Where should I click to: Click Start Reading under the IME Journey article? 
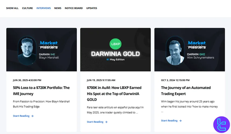[21, 116]
